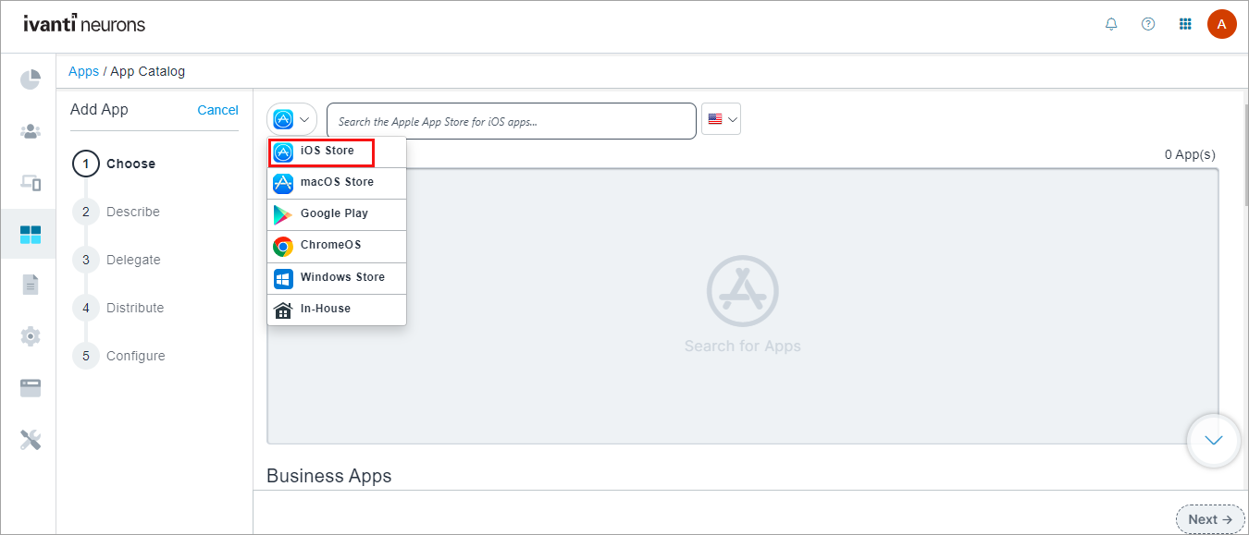This screenshot has width=1249, height=535.
Task: Open the Apps section in the sidebar
Action: 30,233
